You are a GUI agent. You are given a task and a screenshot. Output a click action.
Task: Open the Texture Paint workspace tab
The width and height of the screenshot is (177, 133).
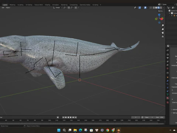coord(38,5)
